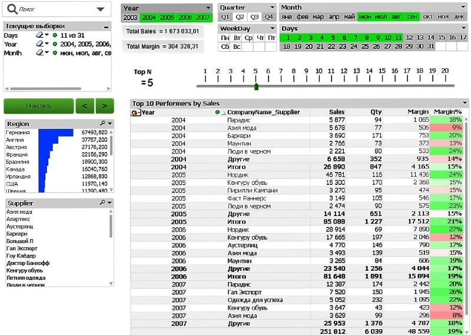
Task: Toggle year 2003 in Year filter
Action: coord(131,18)
